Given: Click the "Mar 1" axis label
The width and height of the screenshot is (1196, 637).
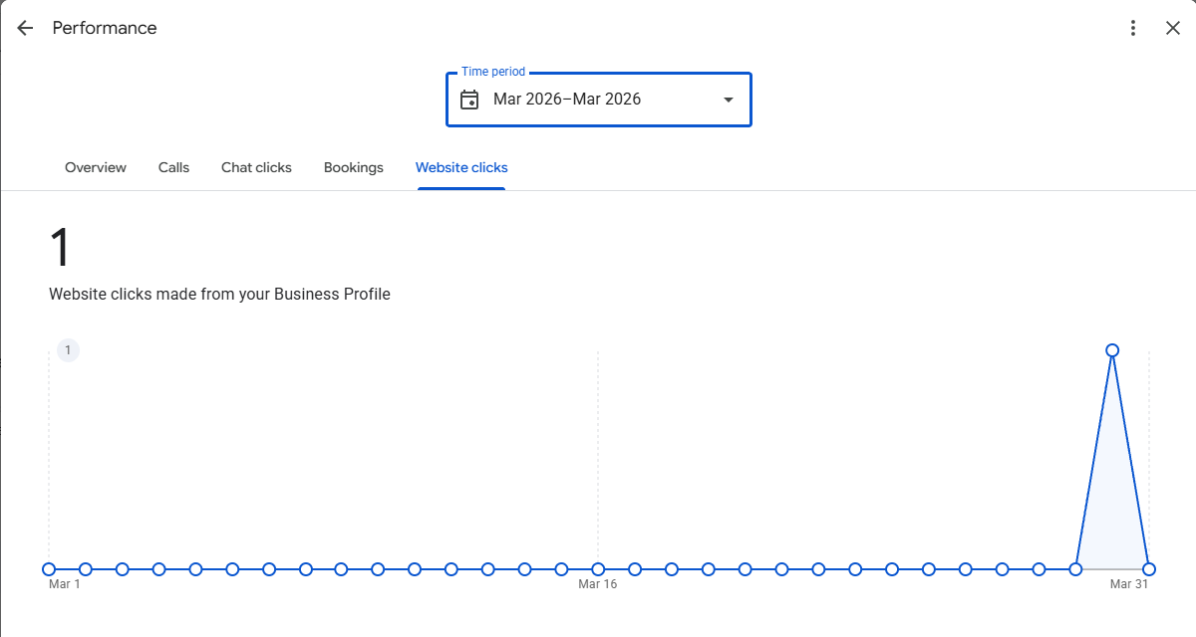Looking at the screenshot, I should 65,584.
